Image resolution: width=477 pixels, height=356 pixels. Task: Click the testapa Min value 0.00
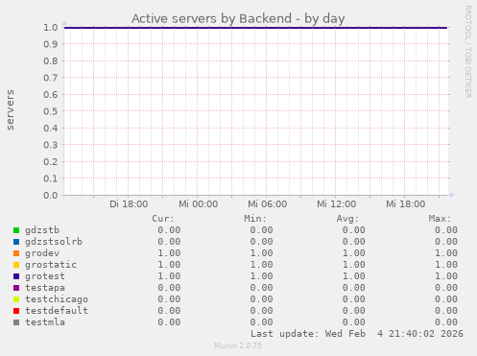pos(261,288)
